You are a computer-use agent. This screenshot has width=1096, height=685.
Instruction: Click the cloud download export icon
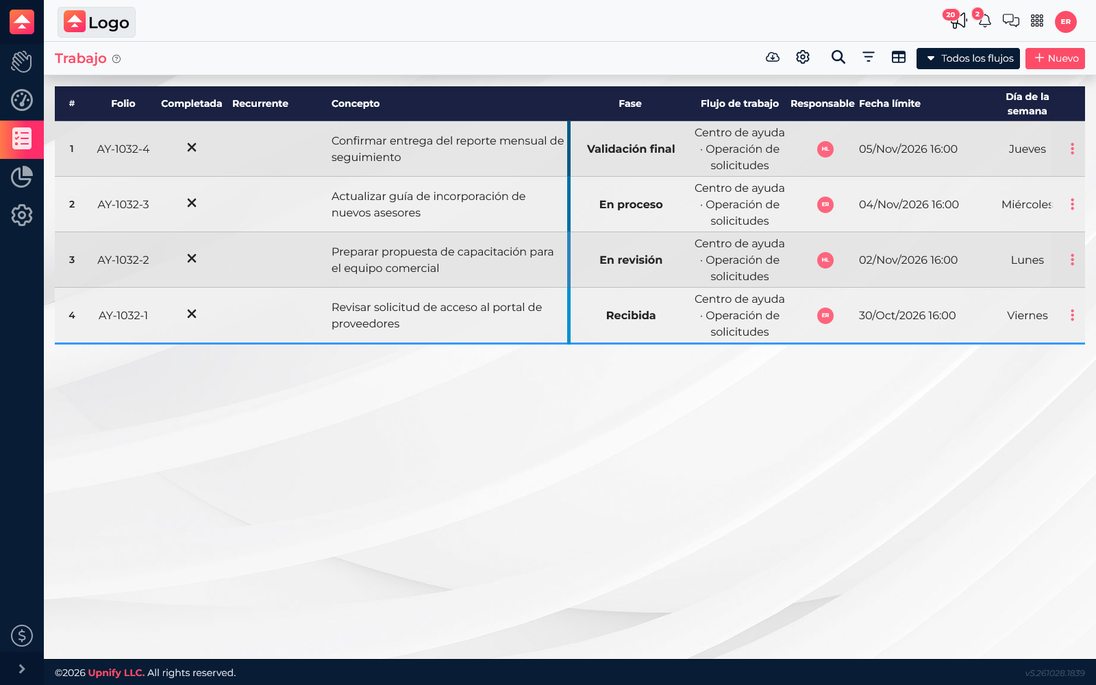773,58
